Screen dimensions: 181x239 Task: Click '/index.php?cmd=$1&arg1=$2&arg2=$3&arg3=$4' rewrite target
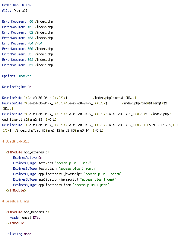(x=52, y=130)
